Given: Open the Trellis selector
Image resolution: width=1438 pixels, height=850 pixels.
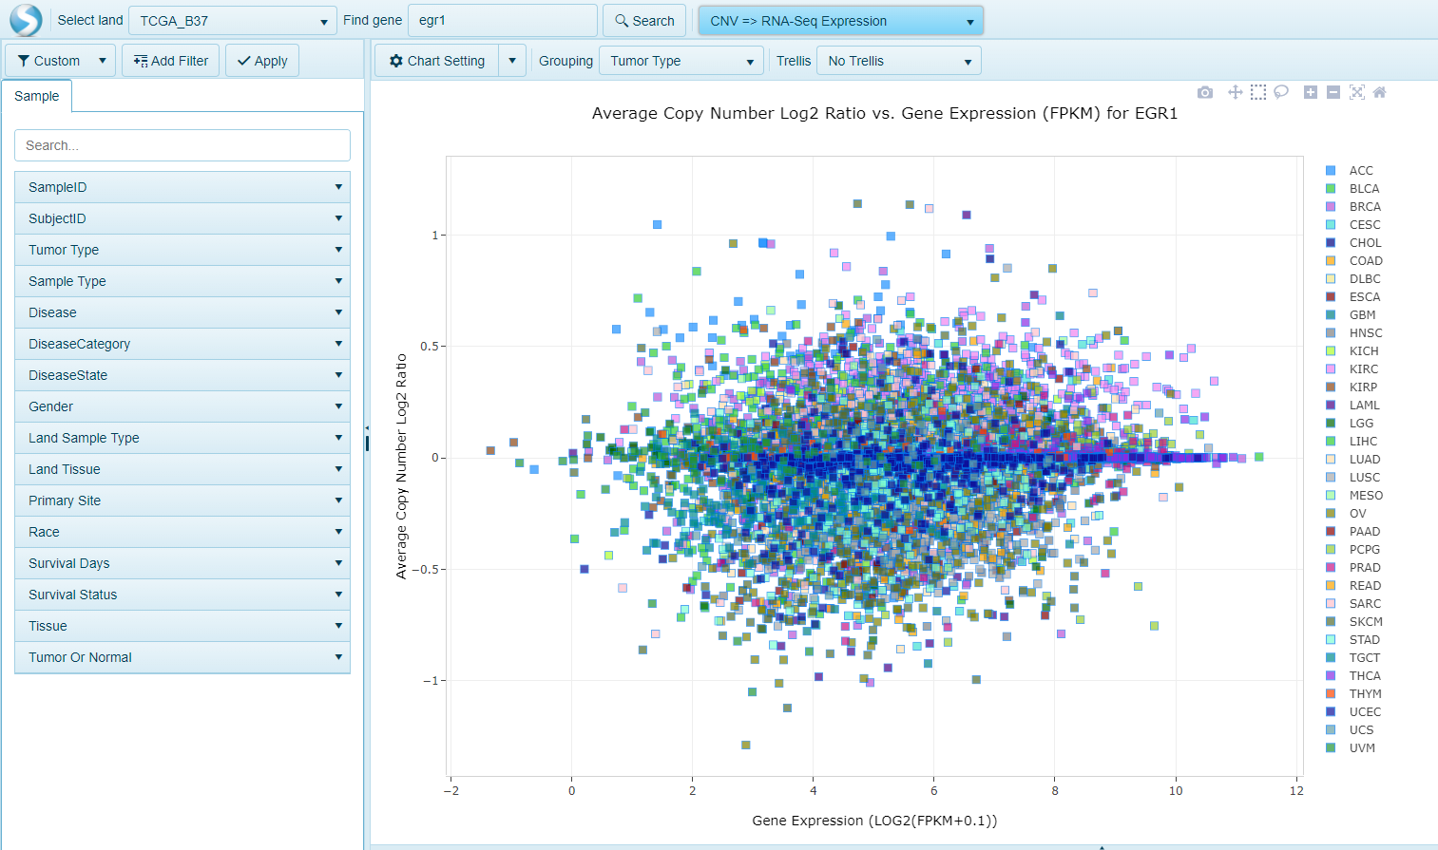Looking at the screenshot, I should pyautogui.click(x=897, y=60).
